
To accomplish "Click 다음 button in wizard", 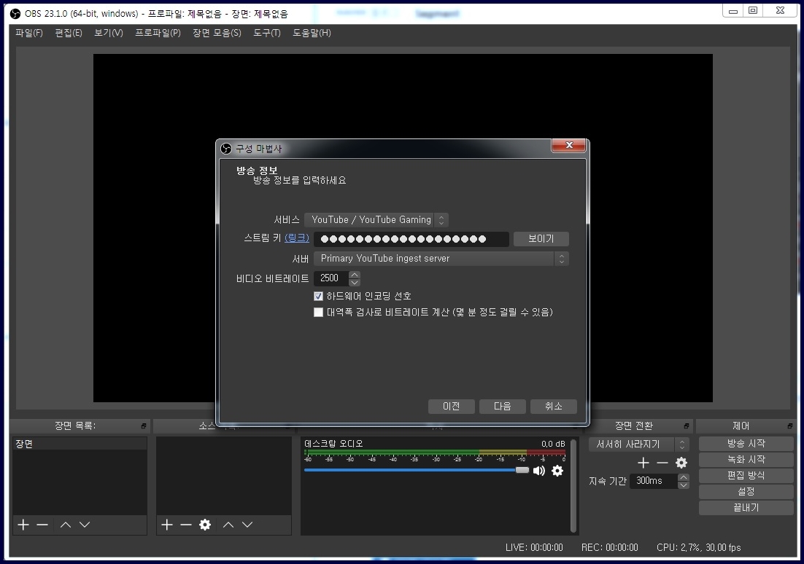I will point(503,406).
